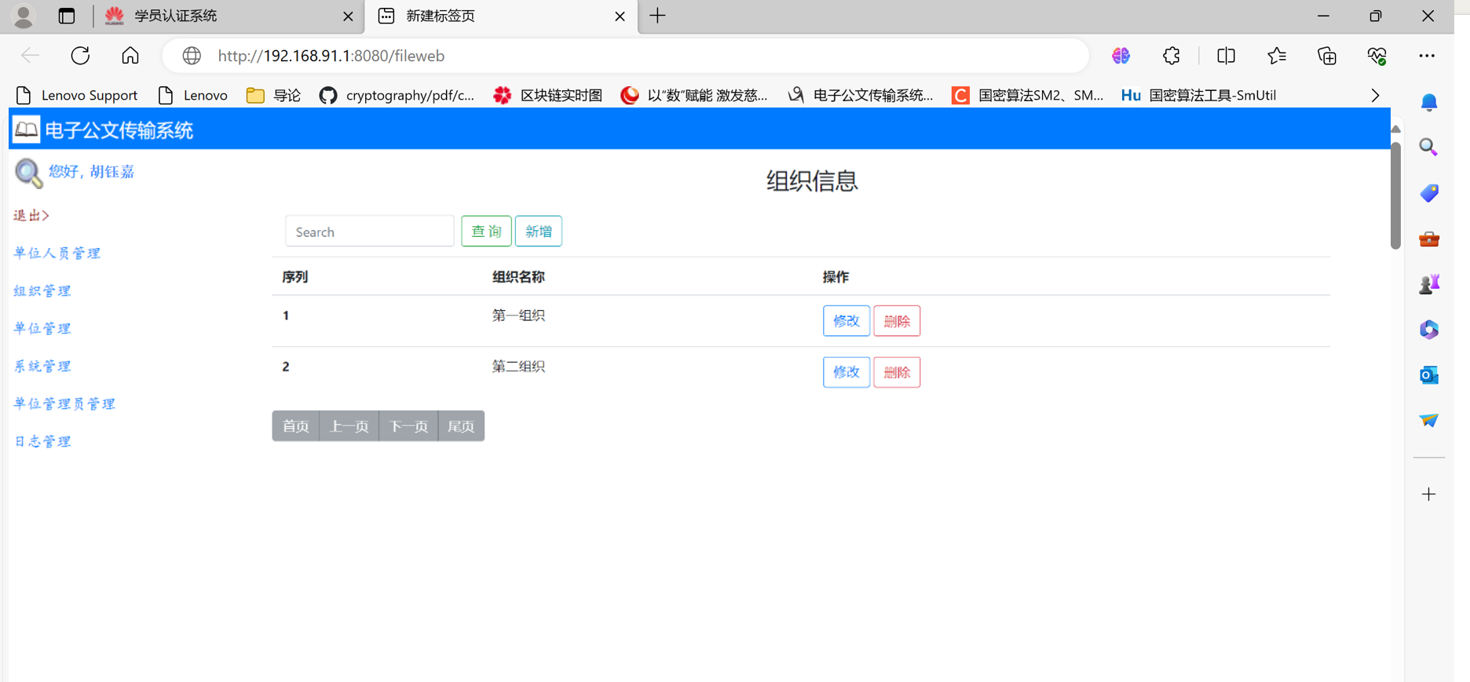This screenshot has height=682, width=1470.
Task: Click the browser profile avatar icon
Action: coord(24,16)
